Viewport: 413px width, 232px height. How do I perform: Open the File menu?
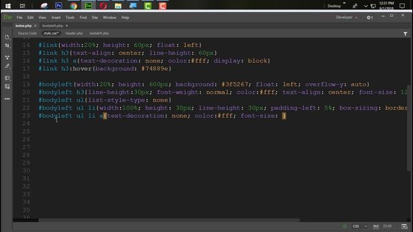click(19, 17)
